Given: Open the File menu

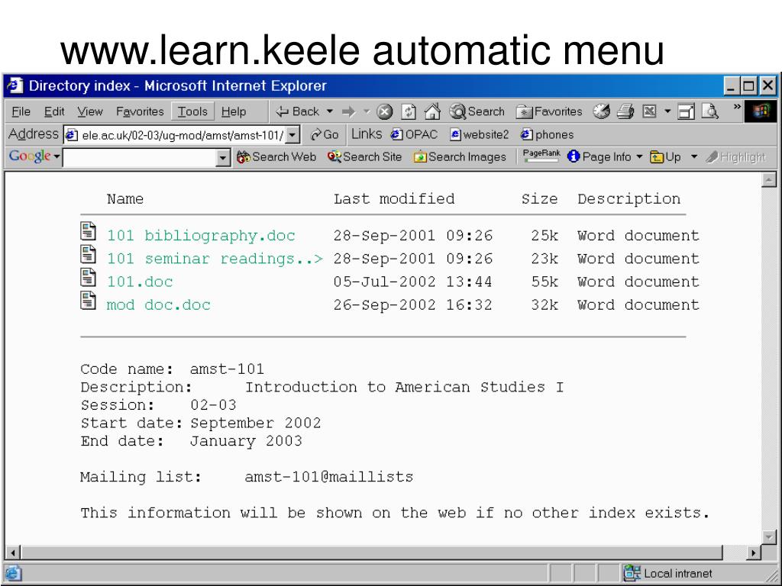Looking at the screenshot, I should click(21, 111).
